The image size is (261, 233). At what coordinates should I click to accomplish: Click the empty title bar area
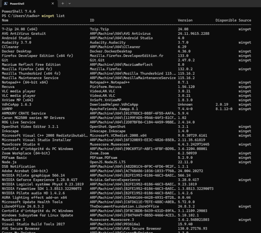(163, 3)
